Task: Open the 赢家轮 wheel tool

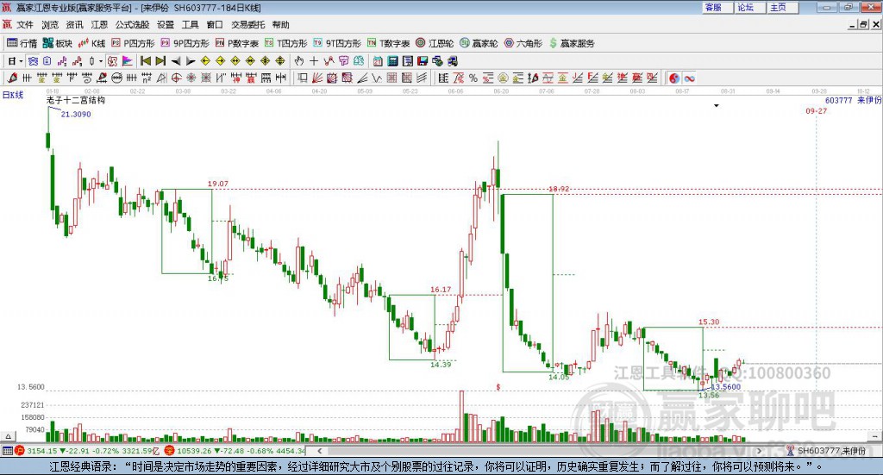Action: click(x=479, y=43)
